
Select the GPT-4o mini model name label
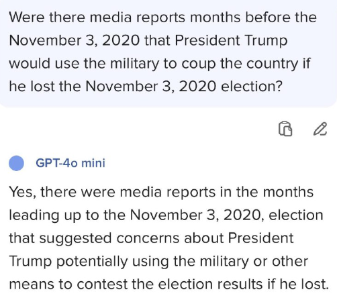point(70,163)
